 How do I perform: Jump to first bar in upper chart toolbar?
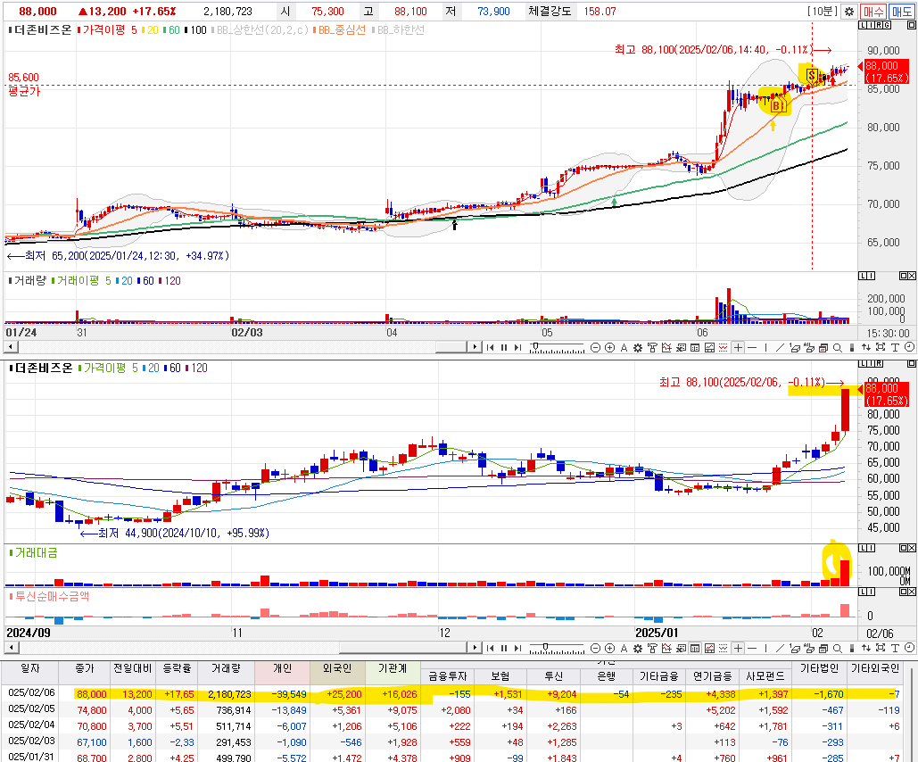click(x=490, y=347)
